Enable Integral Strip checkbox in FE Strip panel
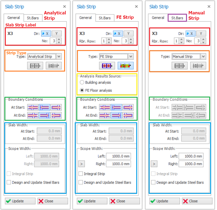Screen dimensions: 217x210 (81, 174)
